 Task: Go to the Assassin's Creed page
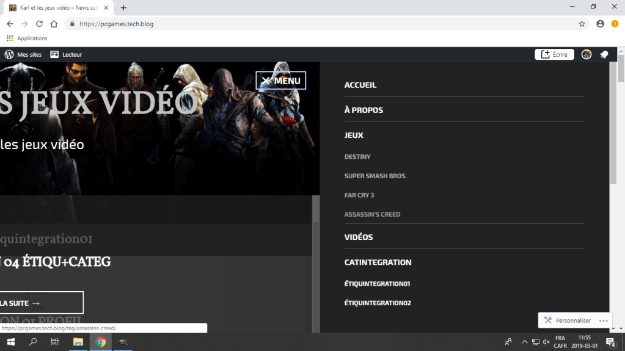tap(372, 214)
